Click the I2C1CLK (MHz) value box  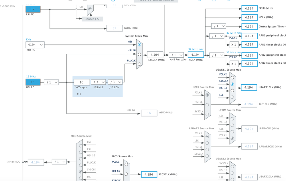click(x=249, y=104)
